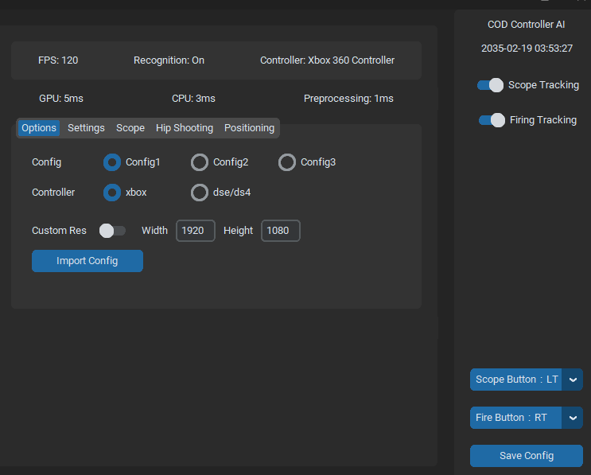
Task: Click the FPS: 120 readout
Action: pyautogui.click(x=58, y=60)
